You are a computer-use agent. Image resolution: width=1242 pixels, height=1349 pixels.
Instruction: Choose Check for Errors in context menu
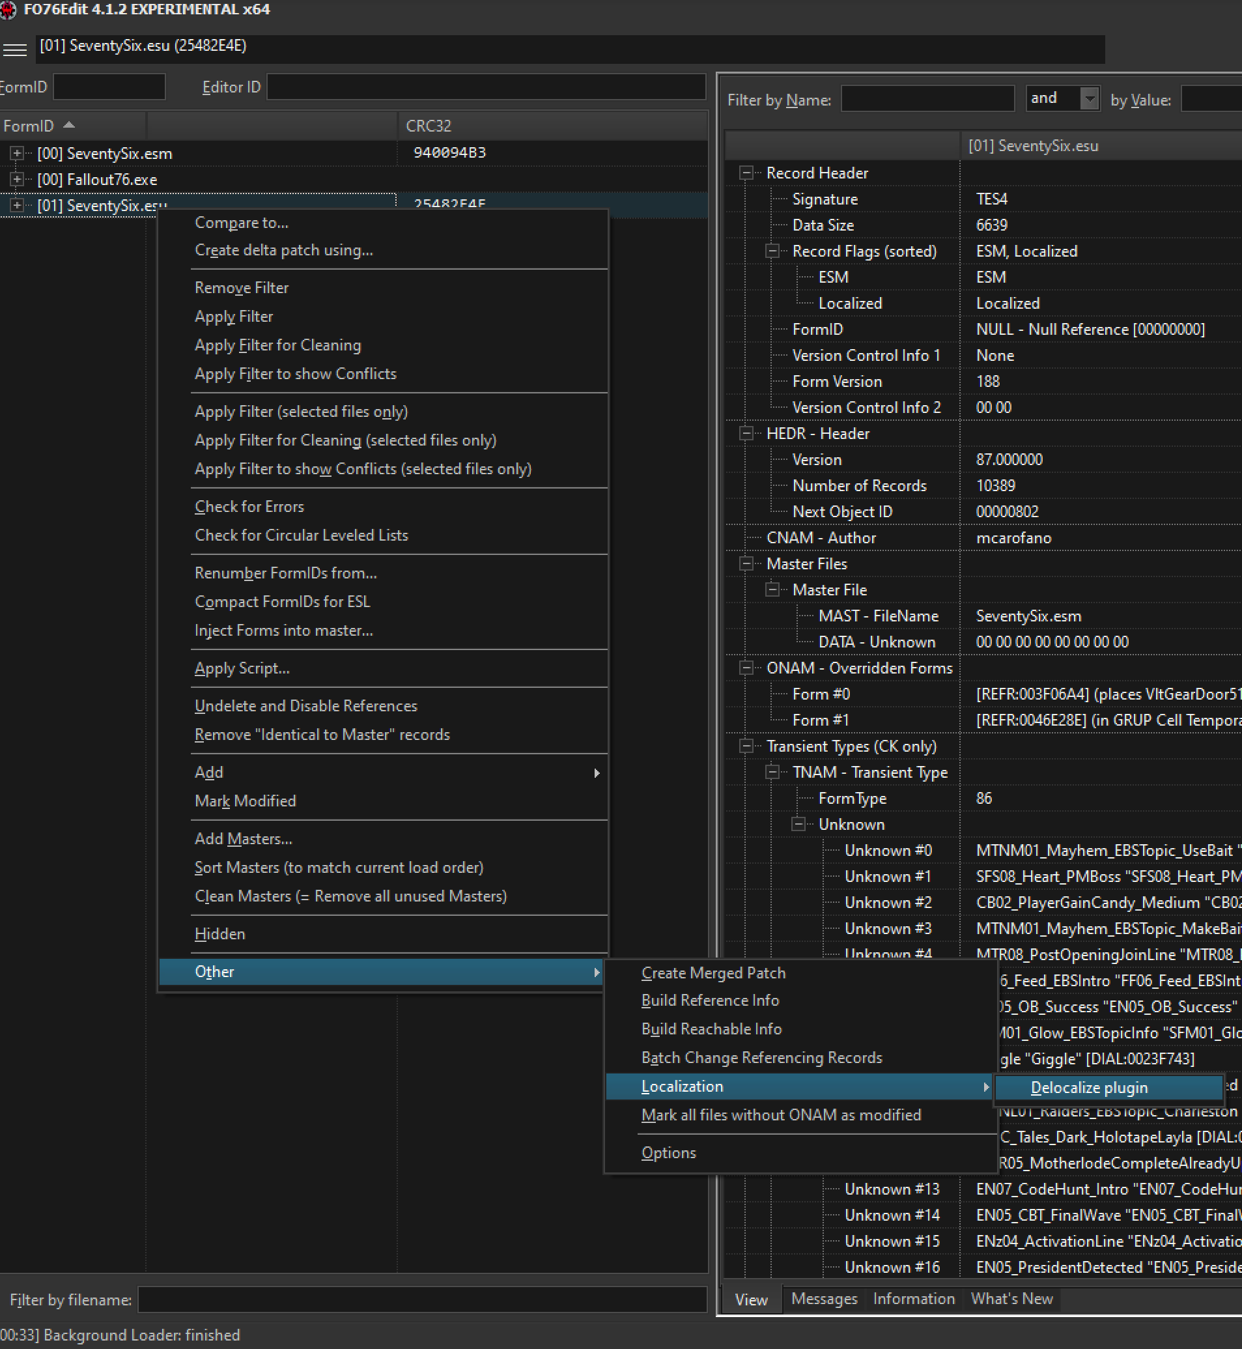(x=249, y=507)
